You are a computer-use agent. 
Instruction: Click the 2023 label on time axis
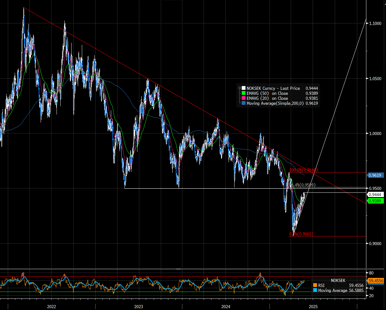[x=139, y=307]
